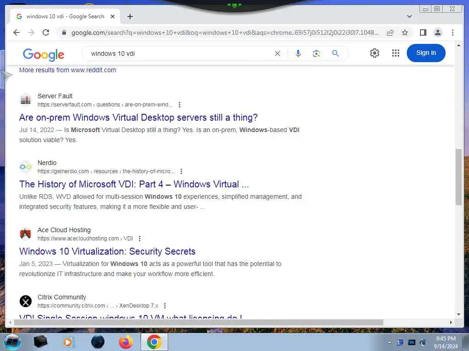
Task: Click Citrix Community favicon
Action: pos(26,301)
